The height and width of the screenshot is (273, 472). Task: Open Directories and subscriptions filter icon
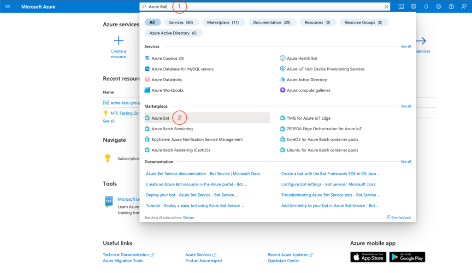coord(413,6)
